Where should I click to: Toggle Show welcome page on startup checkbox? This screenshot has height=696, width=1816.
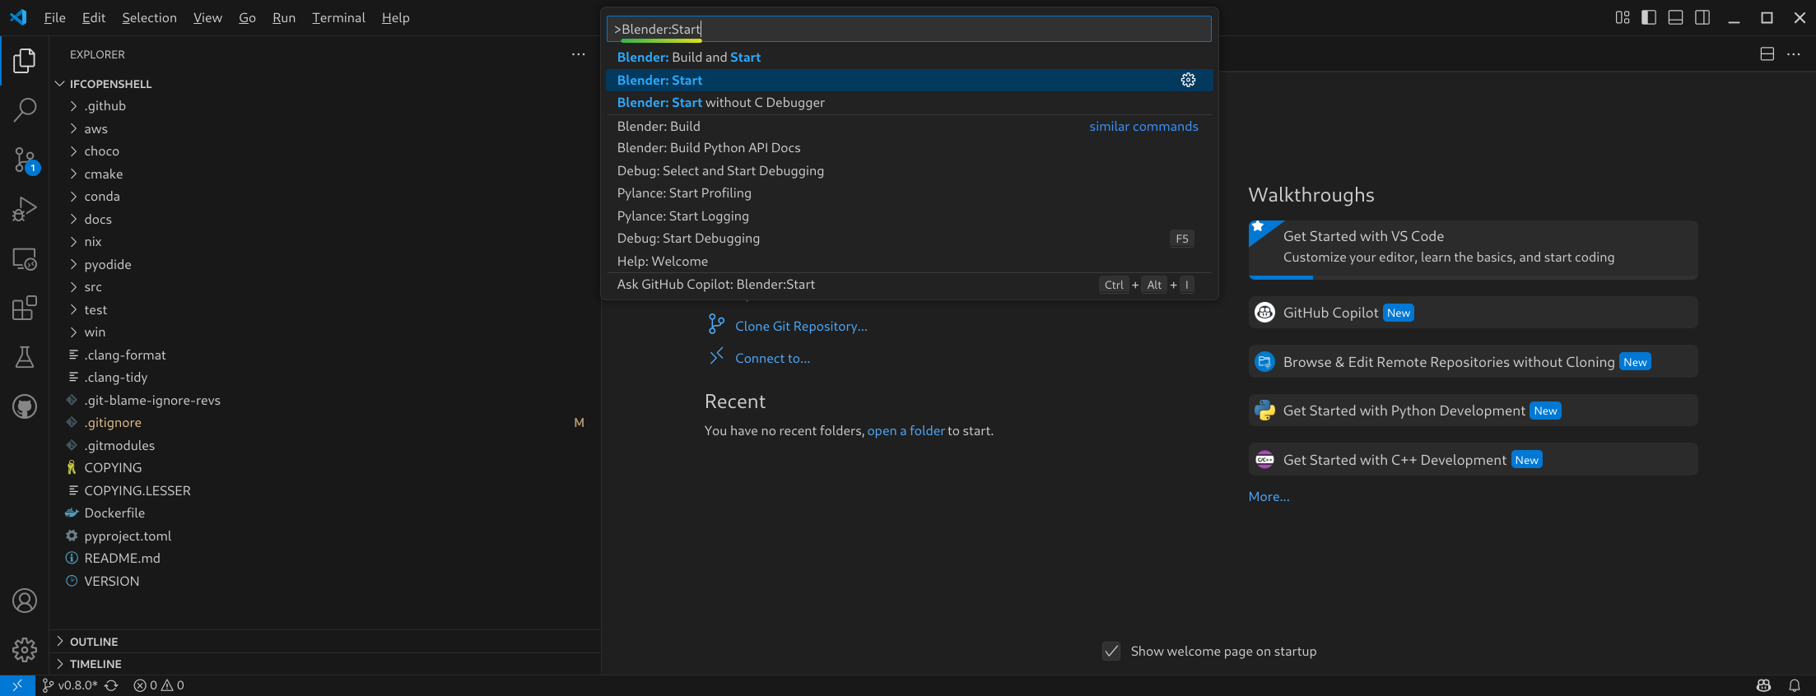[1111, 652]
